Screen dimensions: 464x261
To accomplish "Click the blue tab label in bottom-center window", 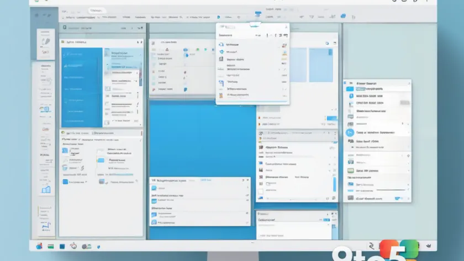I will point(205,180).
